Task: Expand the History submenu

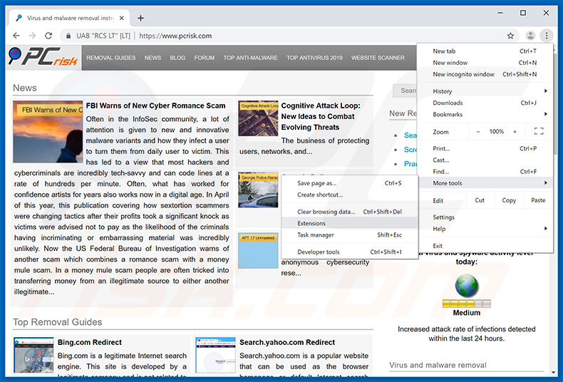Action: point(485,91)
